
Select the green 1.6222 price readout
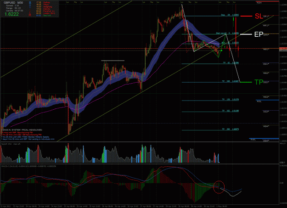pos(11,14)
